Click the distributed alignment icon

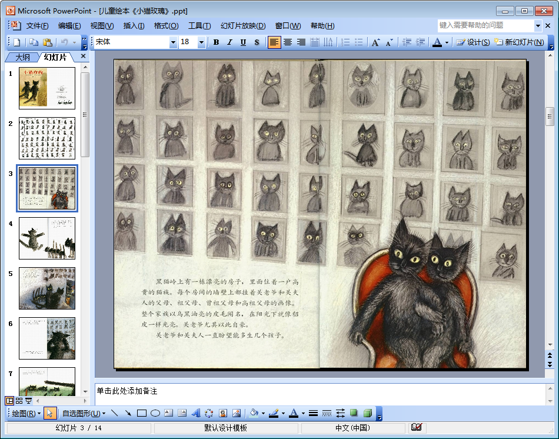[x=314, y=42]
